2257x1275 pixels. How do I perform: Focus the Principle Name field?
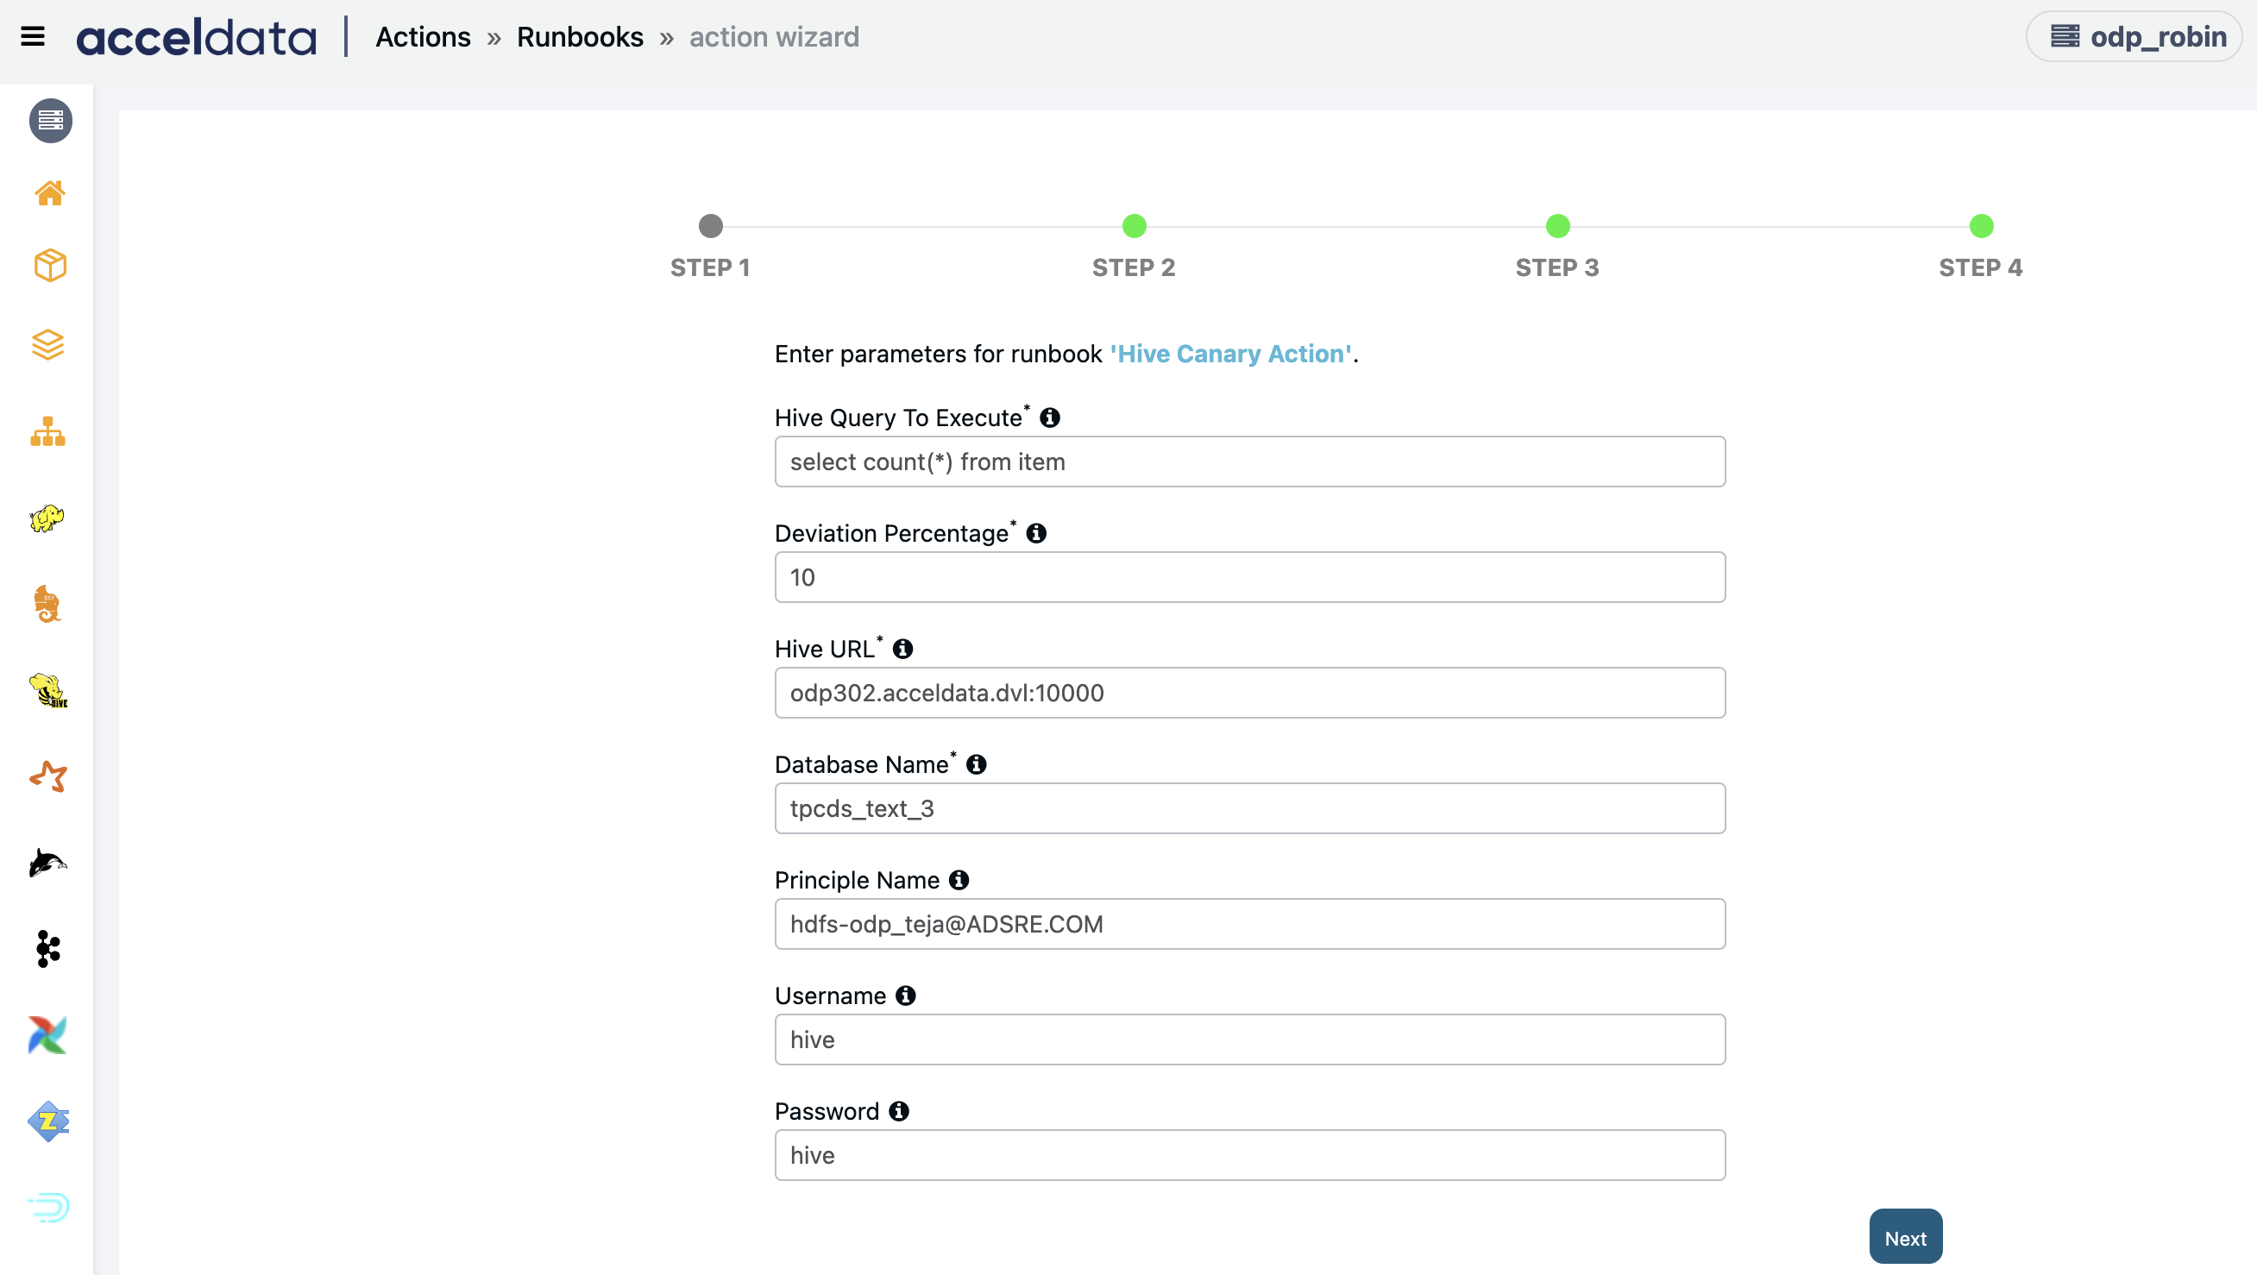(1250, 925)
